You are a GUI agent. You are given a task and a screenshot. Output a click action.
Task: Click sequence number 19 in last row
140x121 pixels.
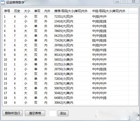(x=5, y=103)
